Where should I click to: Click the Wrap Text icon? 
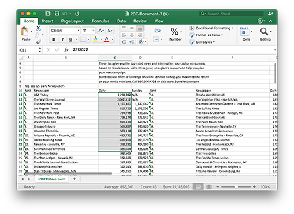click(157, 31)
